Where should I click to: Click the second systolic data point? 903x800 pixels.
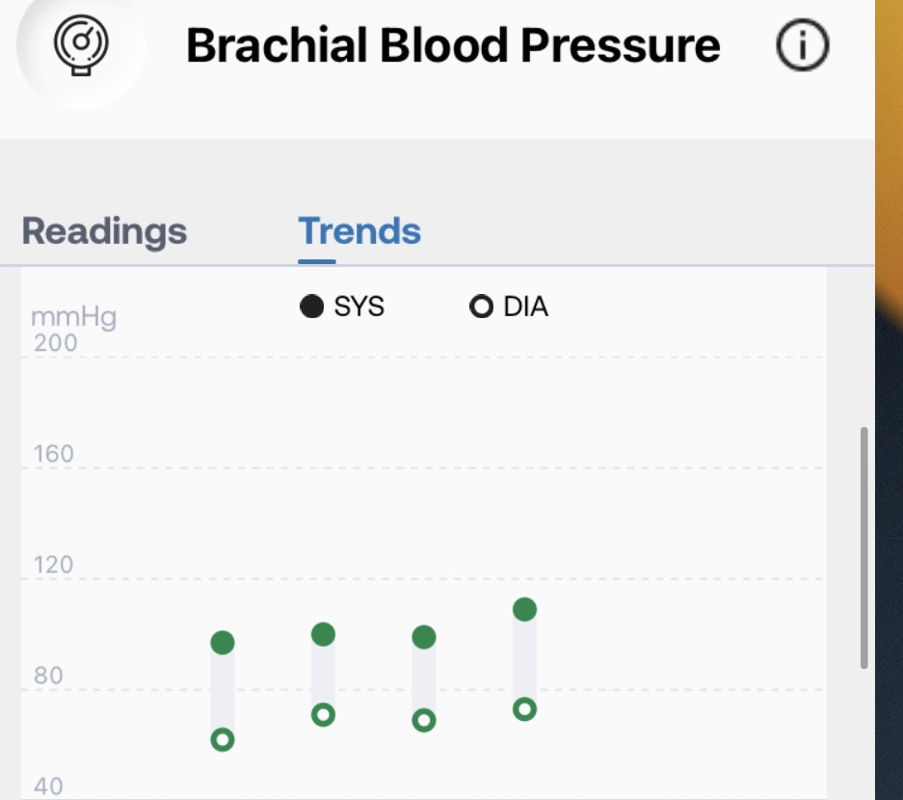tap(323, 634)
